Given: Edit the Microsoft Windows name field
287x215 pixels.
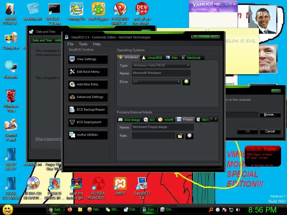Looking at the screenshot, I should [161, 73].
